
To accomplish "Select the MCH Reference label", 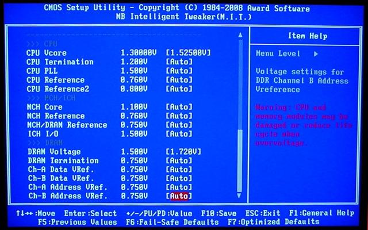I will [x=56, y=116].
